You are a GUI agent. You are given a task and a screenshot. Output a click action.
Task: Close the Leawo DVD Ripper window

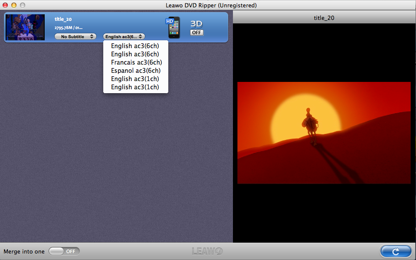[5, 5]
